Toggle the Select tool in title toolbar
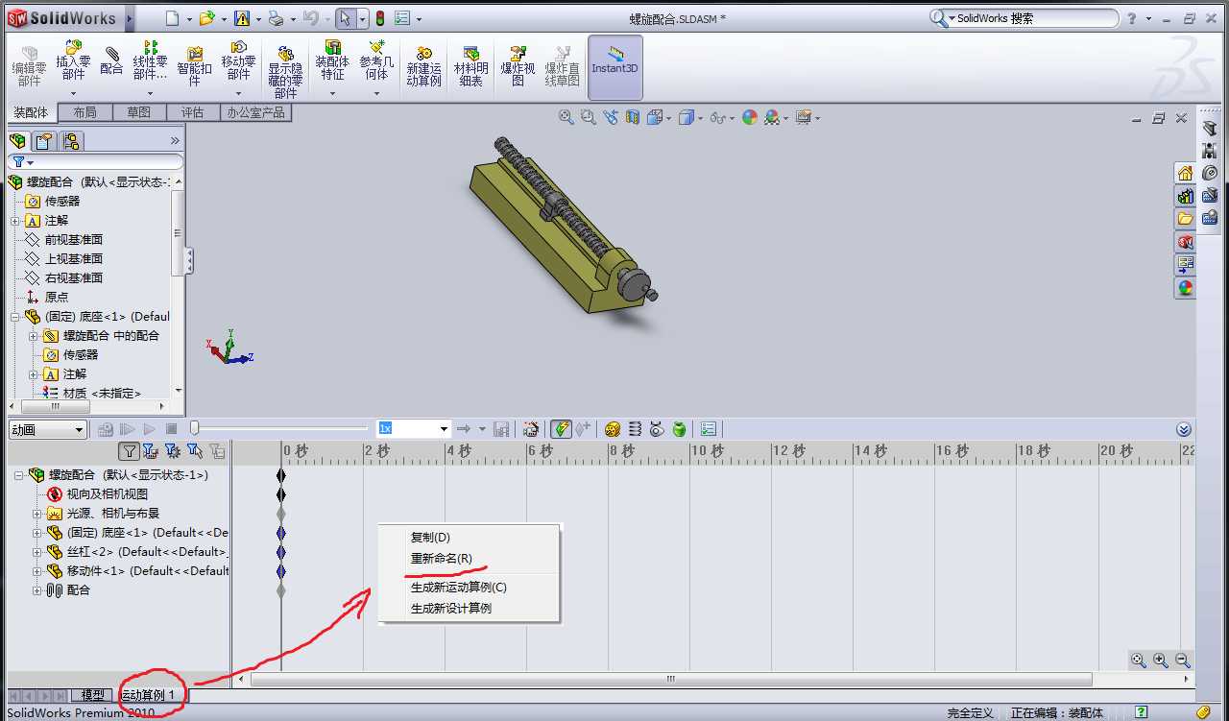The image size is (1229, 721). coord(345,18)
